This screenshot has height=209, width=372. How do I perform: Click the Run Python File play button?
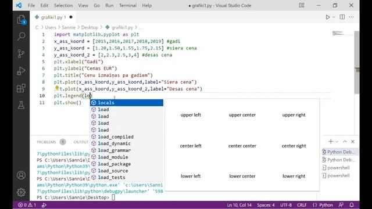point(328,17)
